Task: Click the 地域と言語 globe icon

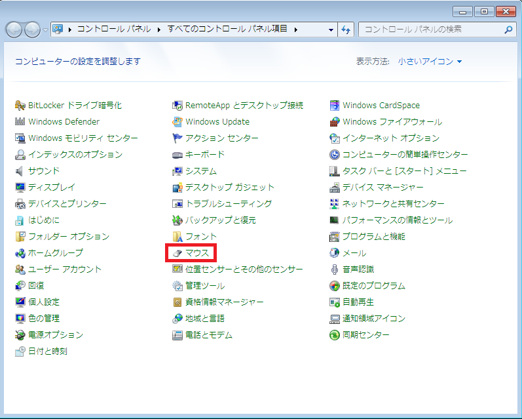Action: tap(177, 319)
